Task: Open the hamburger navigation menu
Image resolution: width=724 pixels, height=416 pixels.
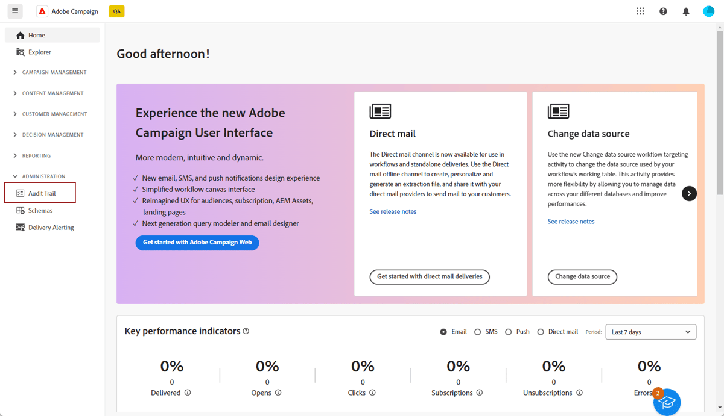Action: pyautogui.click(x=14, y=11)
